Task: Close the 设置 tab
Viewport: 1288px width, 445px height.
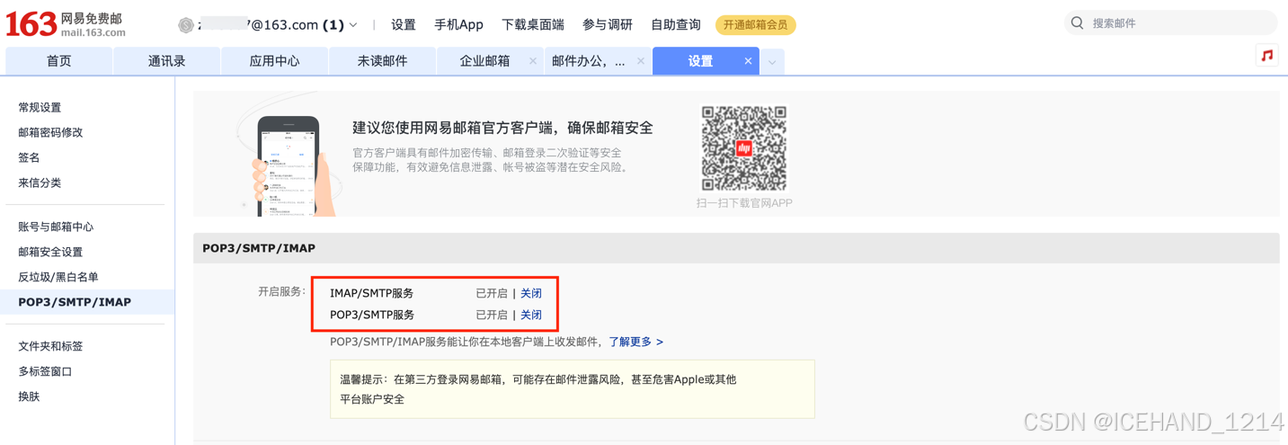Action: pyautogui.click(x=748, y=61)
